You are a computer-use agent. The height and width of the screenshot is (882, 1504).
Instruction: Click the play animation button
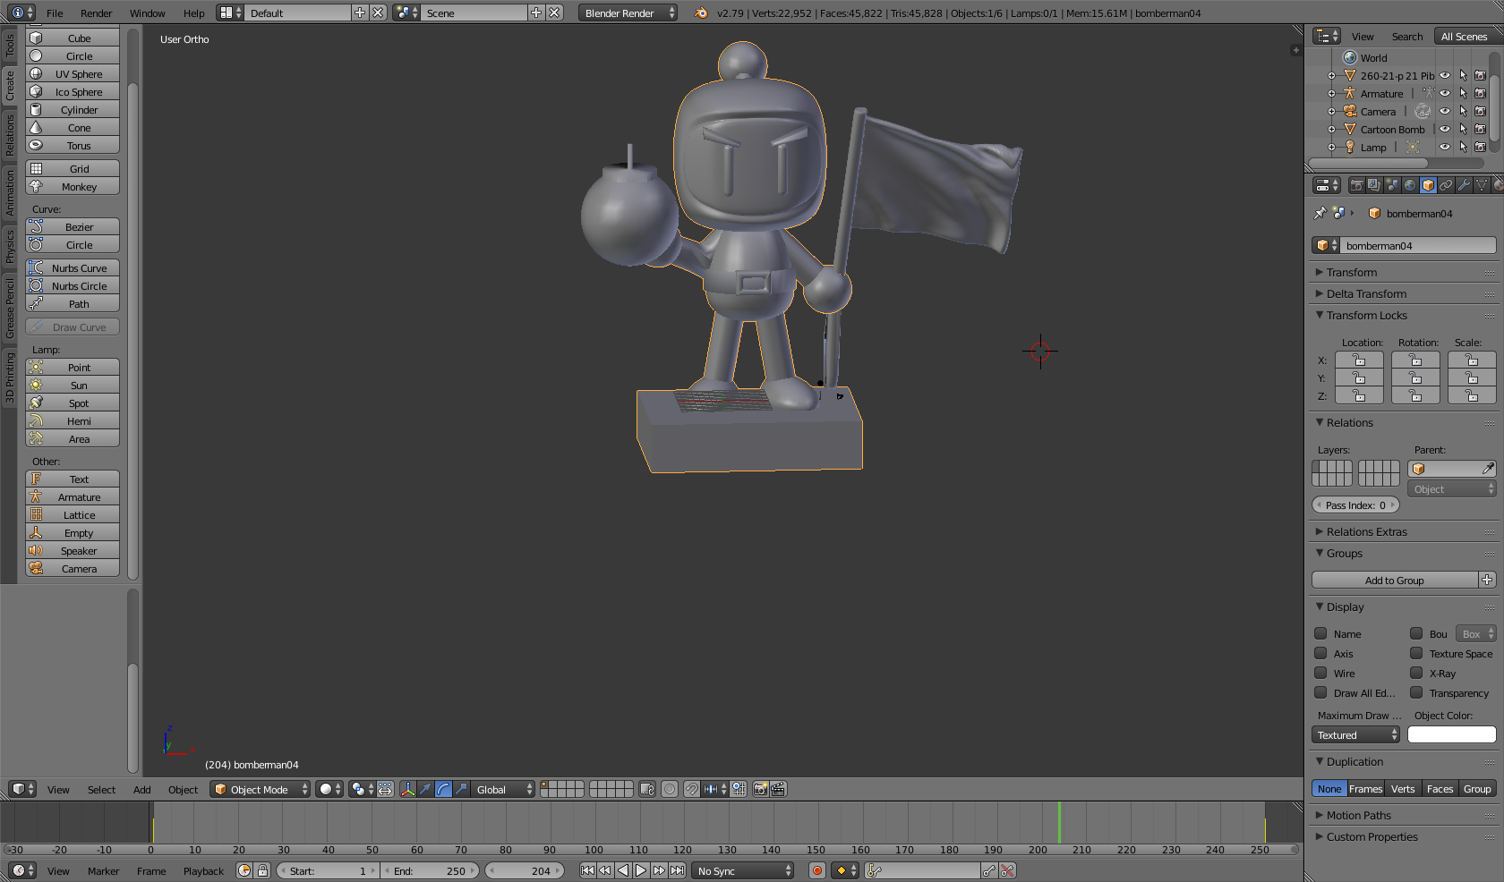641,870
